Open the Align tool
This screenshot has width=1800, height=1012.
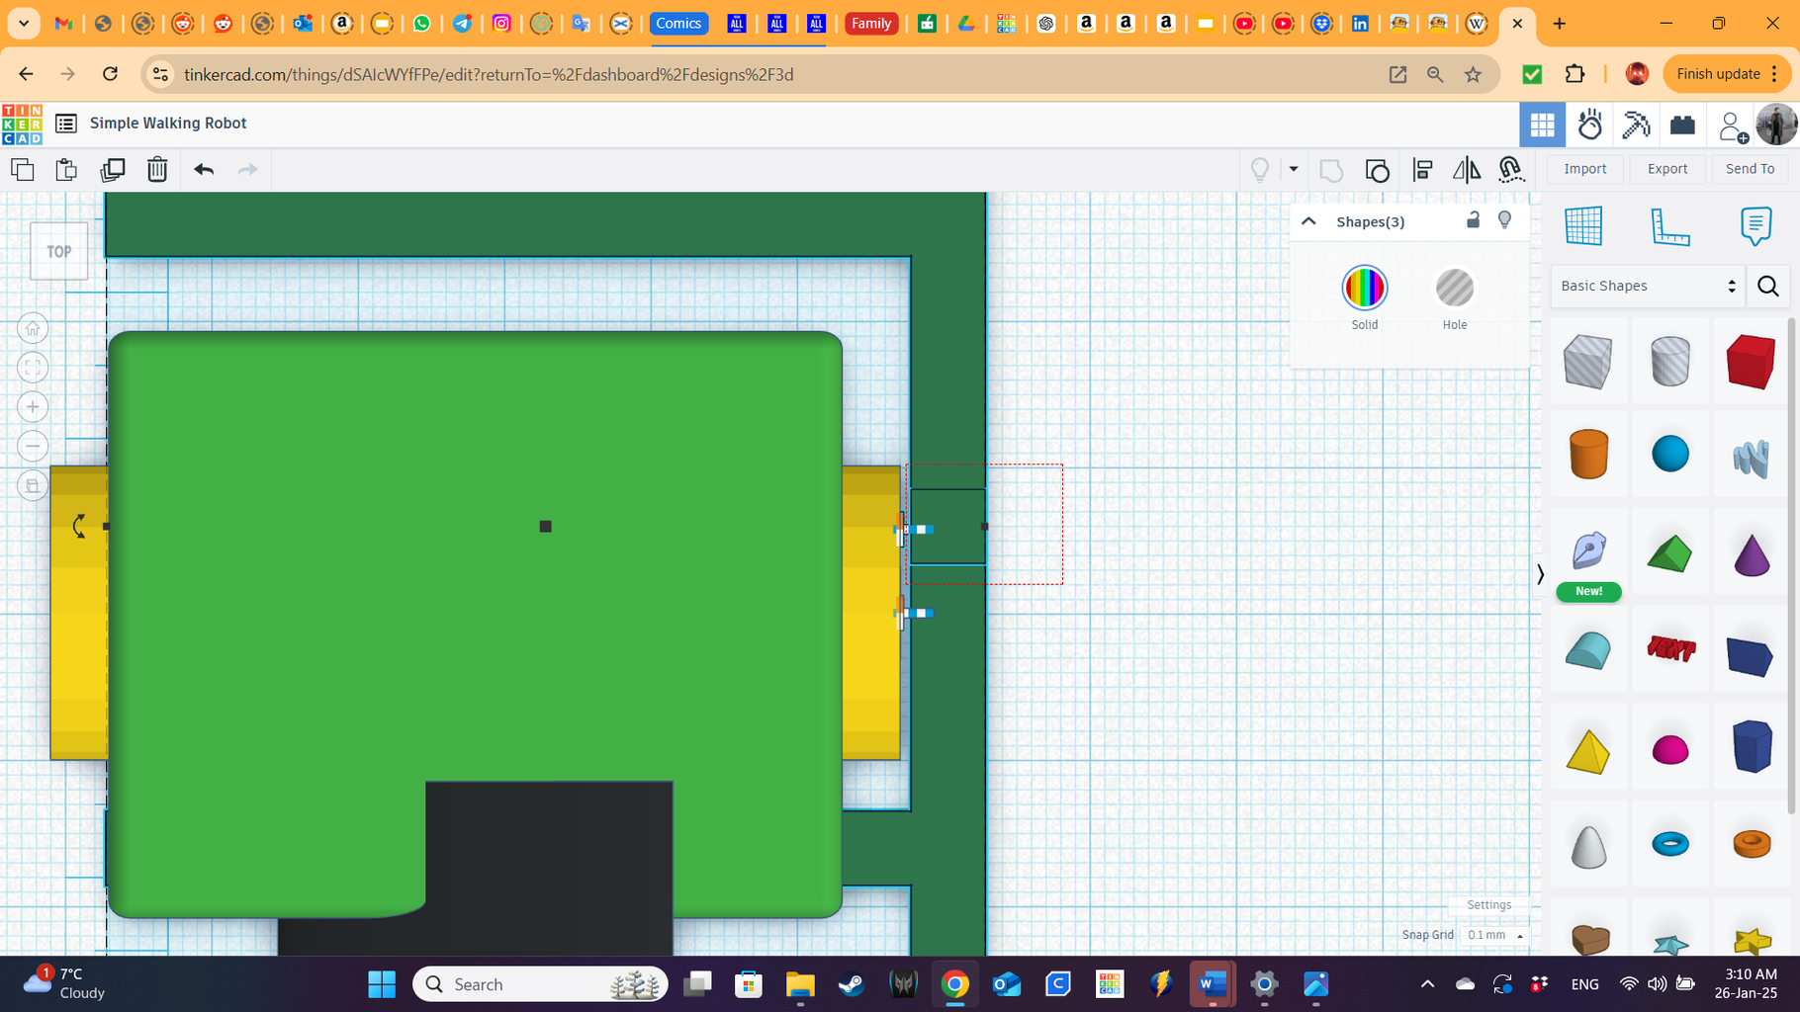click(x=1422, y=170)
